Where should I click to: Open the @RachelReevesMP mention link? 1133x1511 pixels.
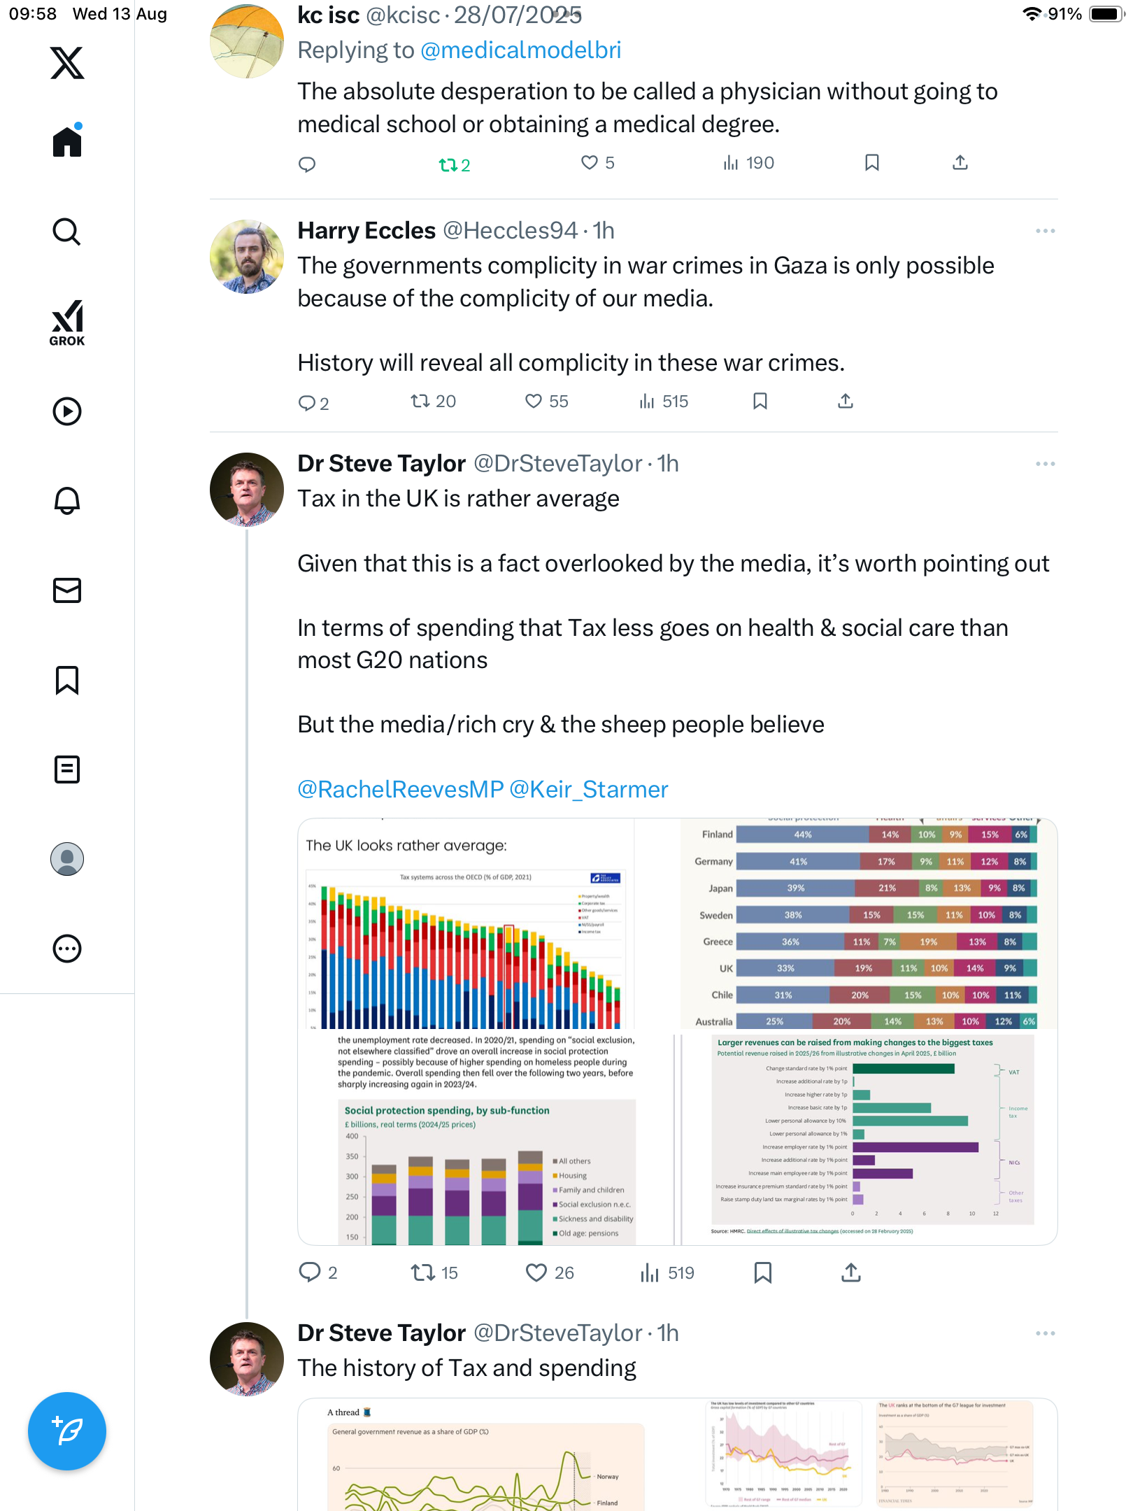pos(400,789)
